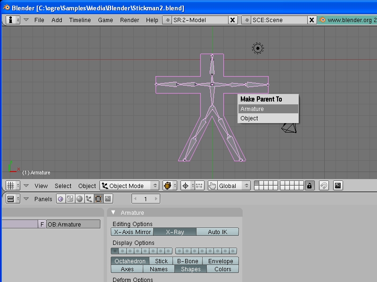This screenshot has width=377, height=282.
Task: Enable Auto IK option
Action: coord(217,232)
